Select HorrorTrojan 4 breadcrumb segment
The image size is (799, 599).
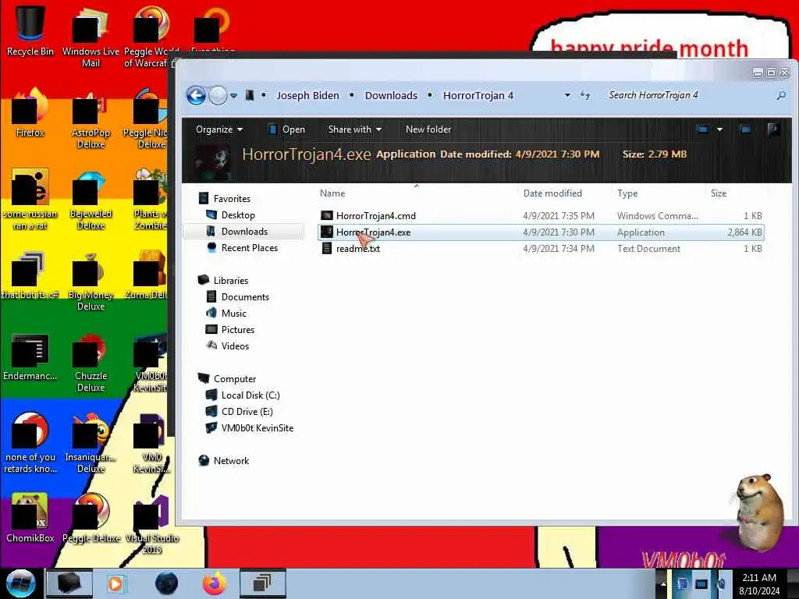478,95
